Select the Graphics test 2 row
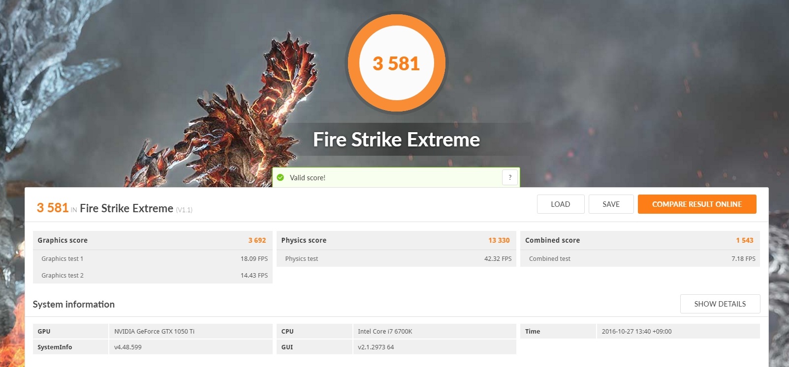The width and height of the screenshot is (789, 367). tap(153, 276)
